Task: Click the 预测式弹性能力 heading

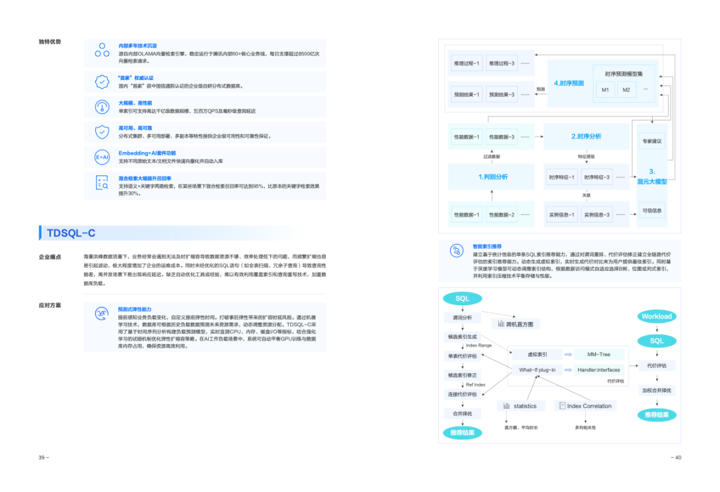Action: [135, 309]
